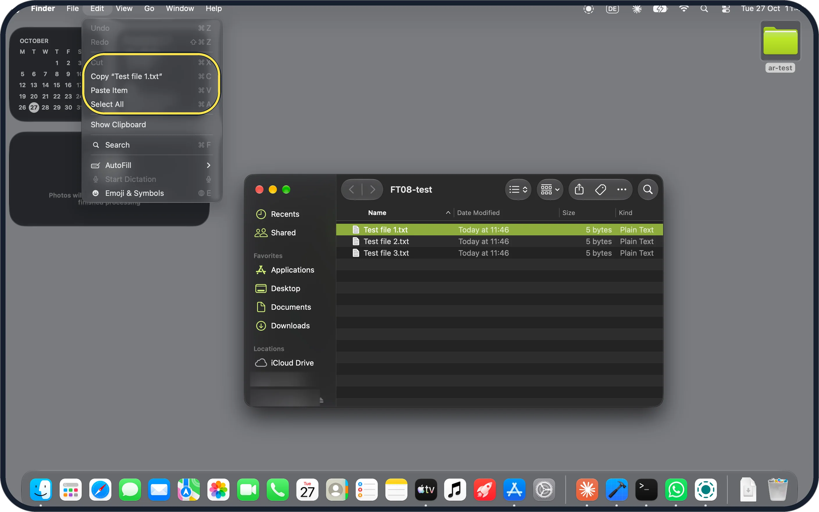The image size is (819, 512).
Task: Click the Wi-Fi status icon
Action: click(684, 9)
